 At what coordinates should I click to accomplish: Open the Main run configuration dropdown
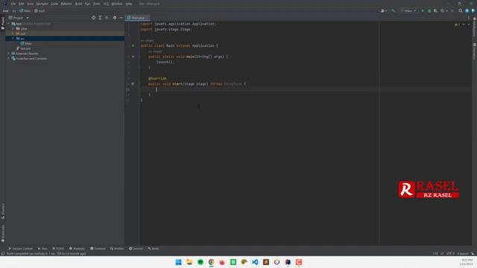[x=408, y=10]
